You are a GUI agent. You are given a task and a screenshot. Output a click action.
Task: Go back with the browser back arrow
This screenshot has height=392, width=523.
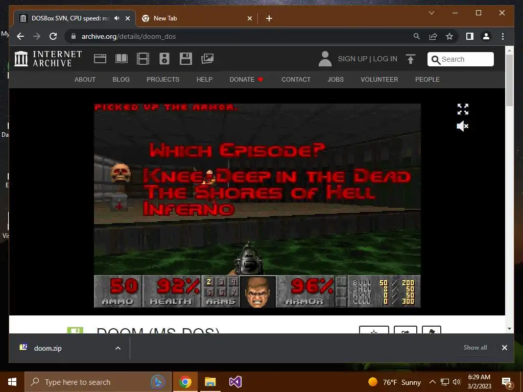pos(20,36)
